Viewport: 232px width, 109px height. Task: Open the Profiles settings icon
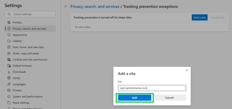pyautogui.click(x=9, y=23)
